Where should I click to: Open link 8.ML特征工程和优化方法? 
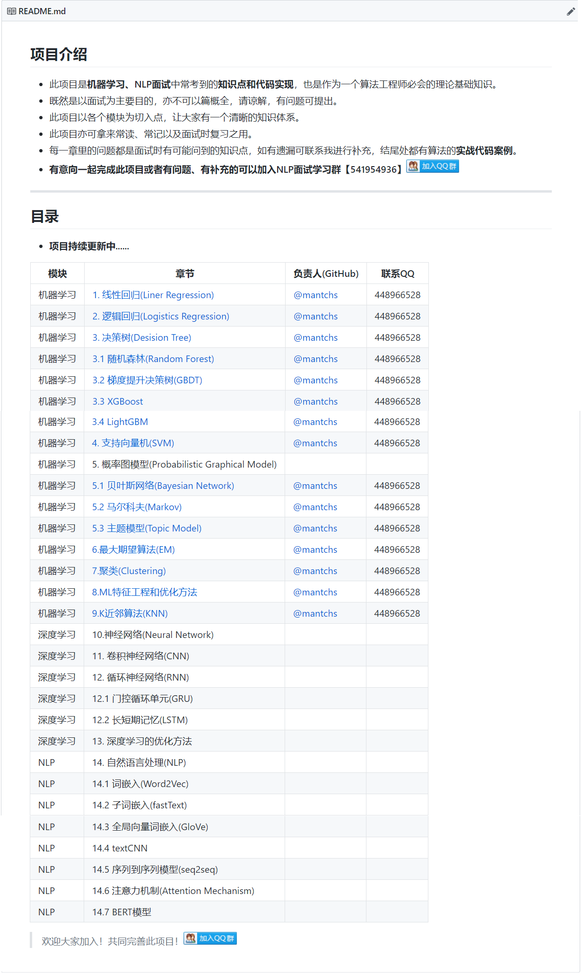pyautogui.click(x=145, y=592)
